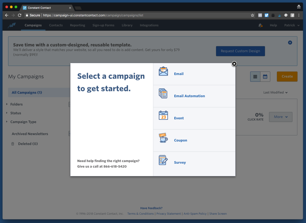Click the Facebook extension icon
306x223 pixels.
(x=292, y=15)
